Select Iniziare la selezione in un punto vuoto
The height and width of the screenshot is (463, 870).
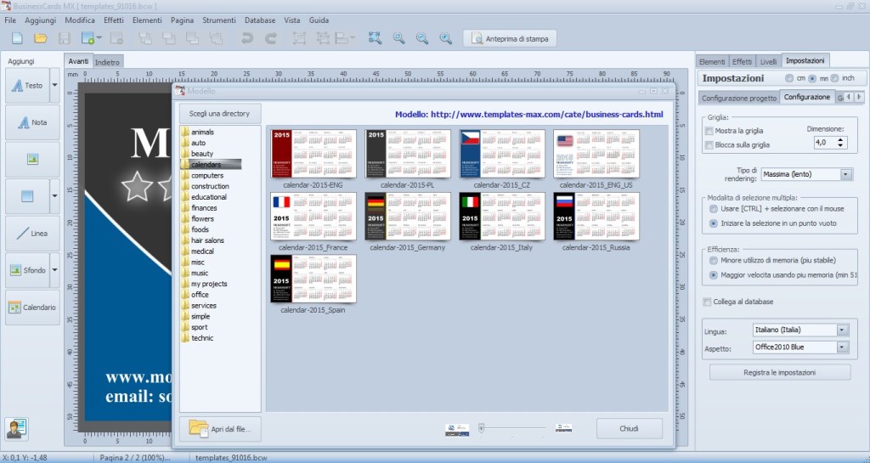[x=714, y=223]
